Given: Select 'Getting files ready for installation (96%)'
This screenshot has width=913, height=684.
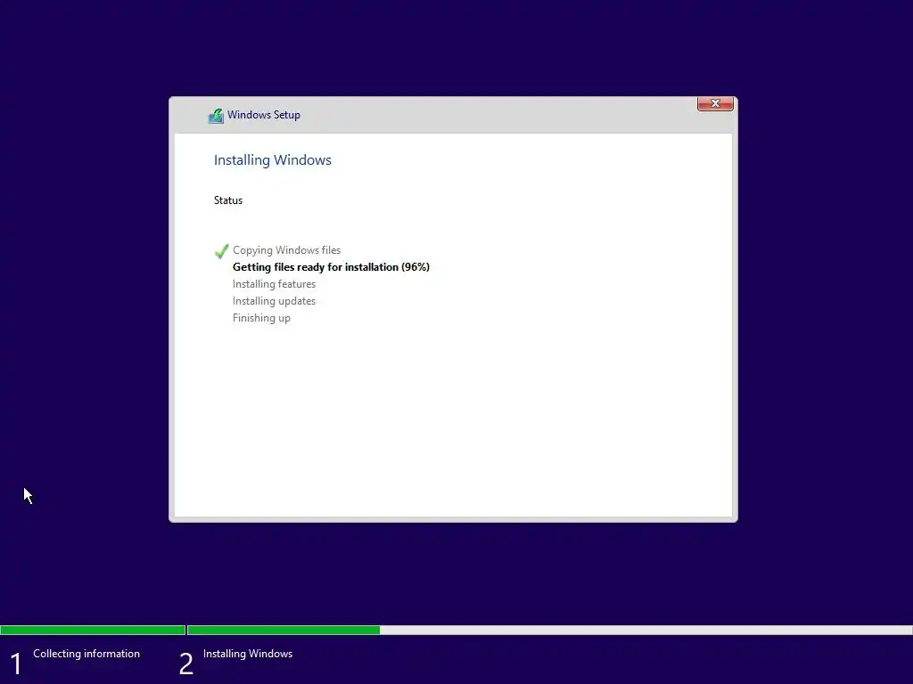Looking at the screenshot, I should click(x=332, y=267).
